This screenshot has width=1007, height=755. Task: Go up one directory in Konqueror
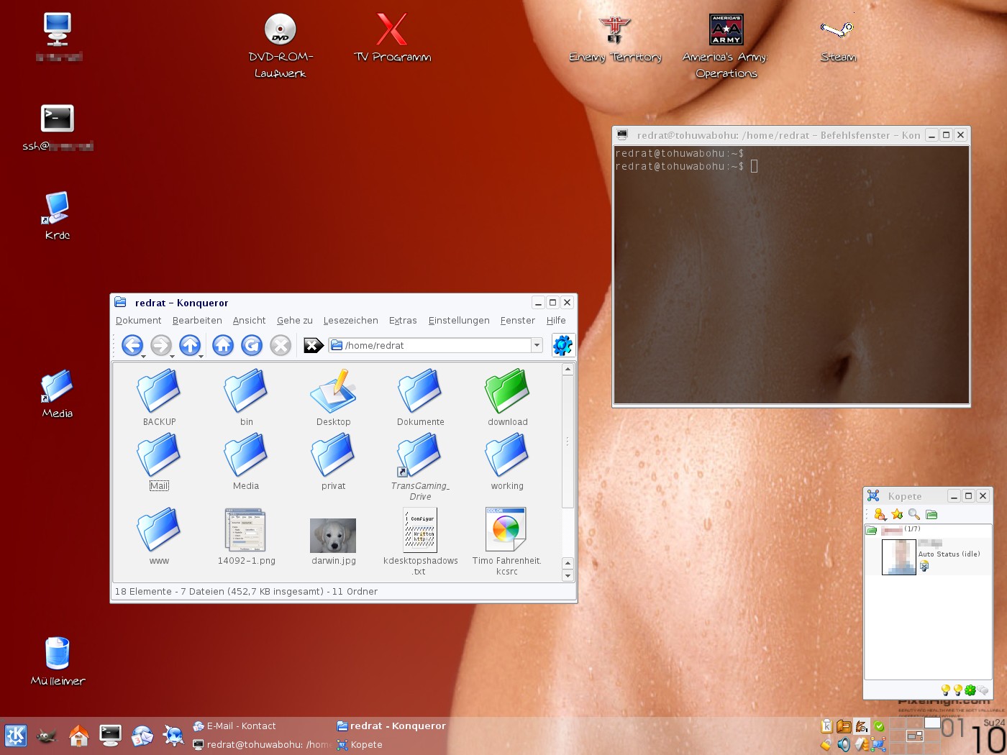pyautogui.click(x=189, y=346)
